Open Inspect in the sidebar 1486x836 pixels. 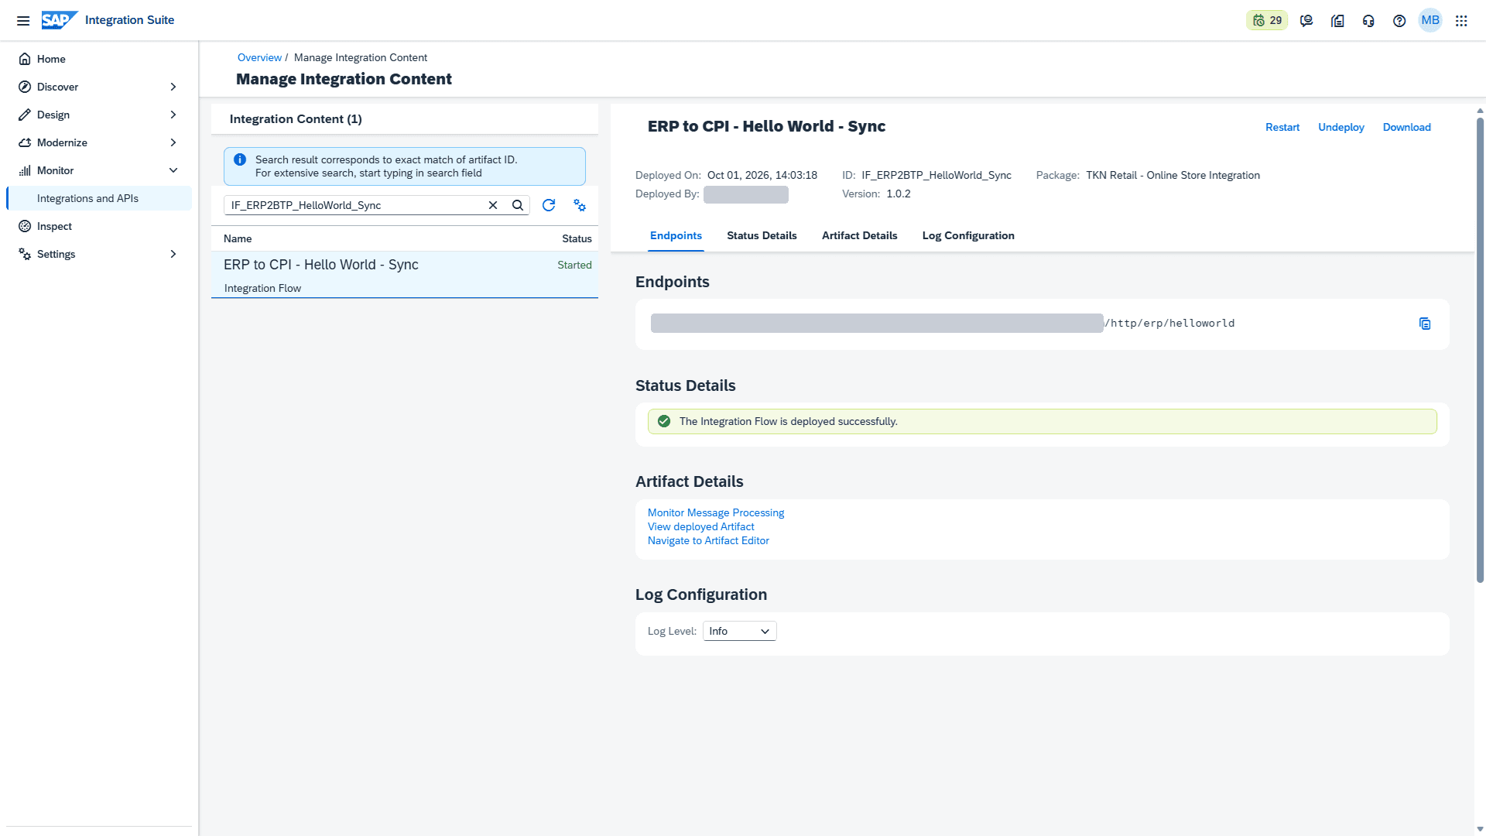pos(99,226)
